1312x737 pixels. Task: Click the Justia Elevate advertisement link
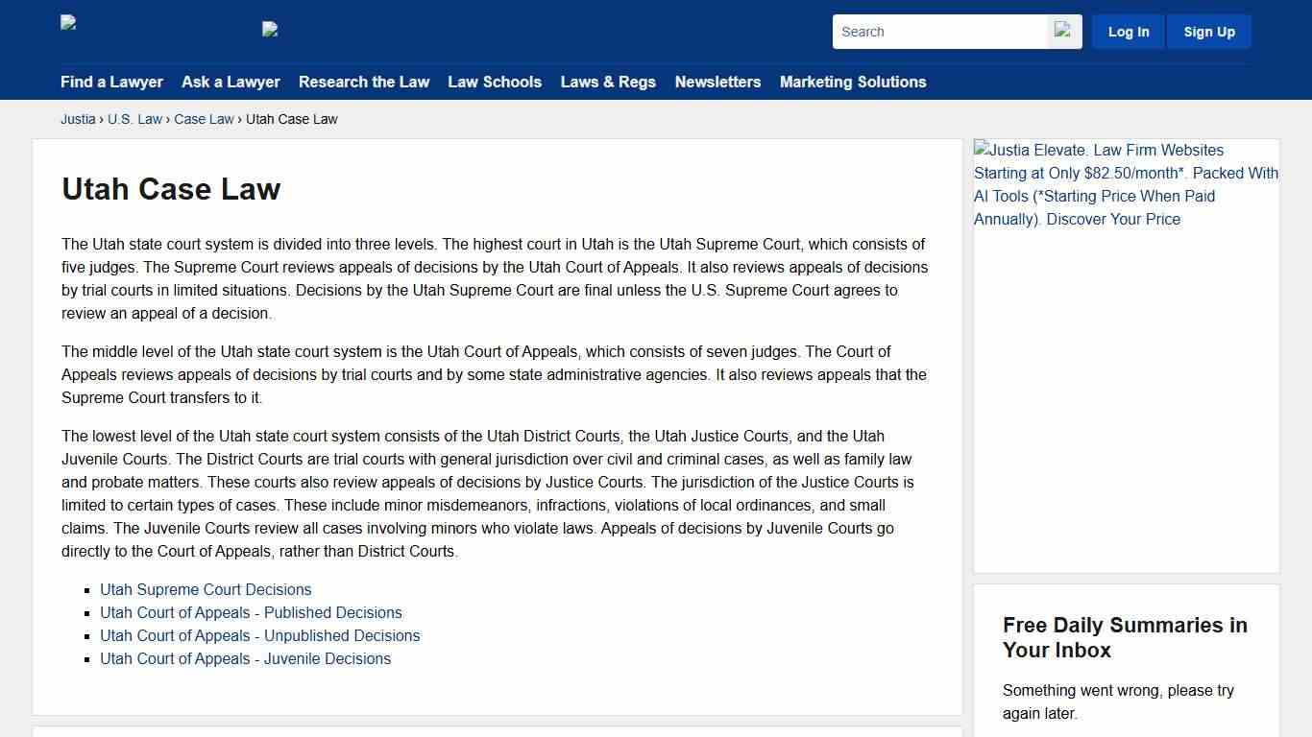tap(1126, 184)
